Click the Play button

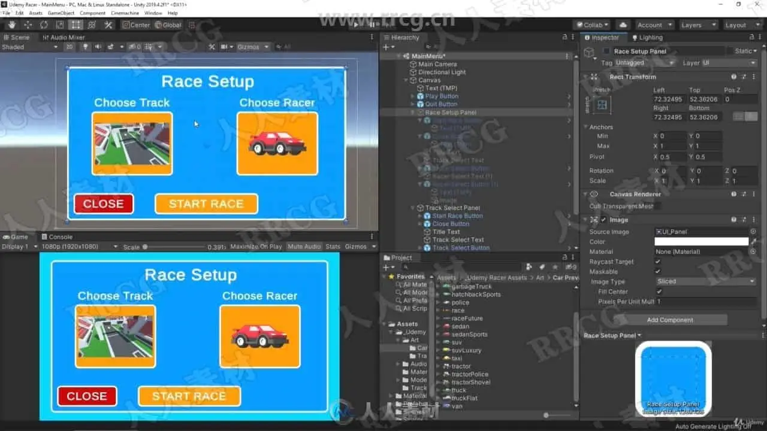pos(357,25)
